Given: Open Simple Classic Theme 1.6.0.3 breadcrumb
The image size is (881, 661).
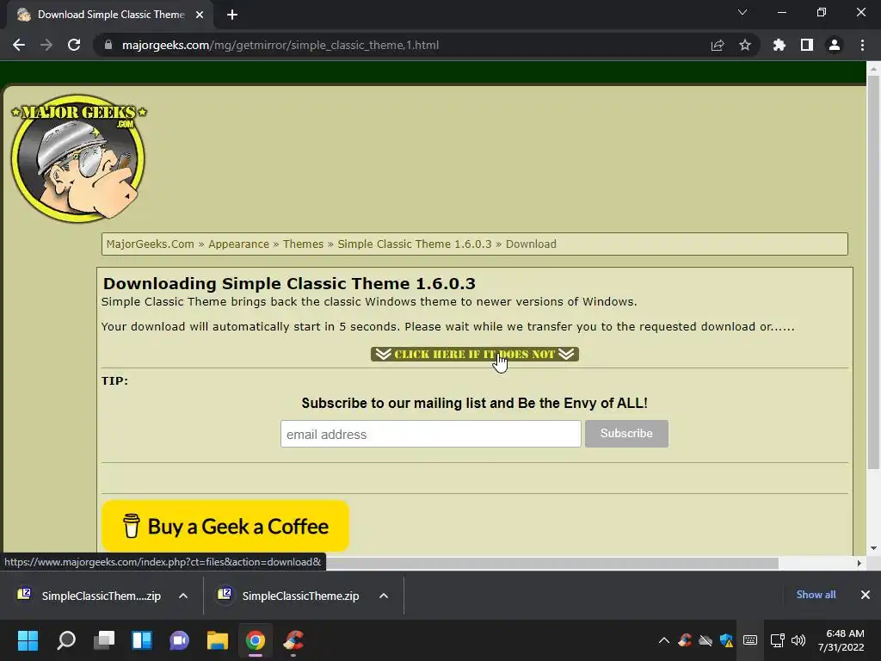Looking at the screenshot, I should (x=415, y=244).
